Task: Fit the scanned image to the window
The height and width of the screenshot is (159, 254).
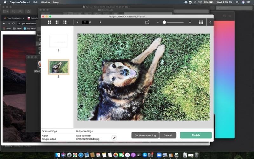Action: point(147,22)
